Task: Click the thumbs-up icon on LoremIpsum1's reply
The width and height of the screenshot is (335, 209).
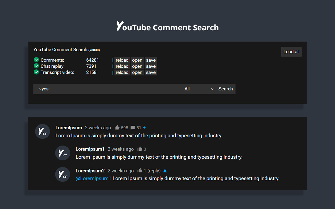Action: click(140, 149)
